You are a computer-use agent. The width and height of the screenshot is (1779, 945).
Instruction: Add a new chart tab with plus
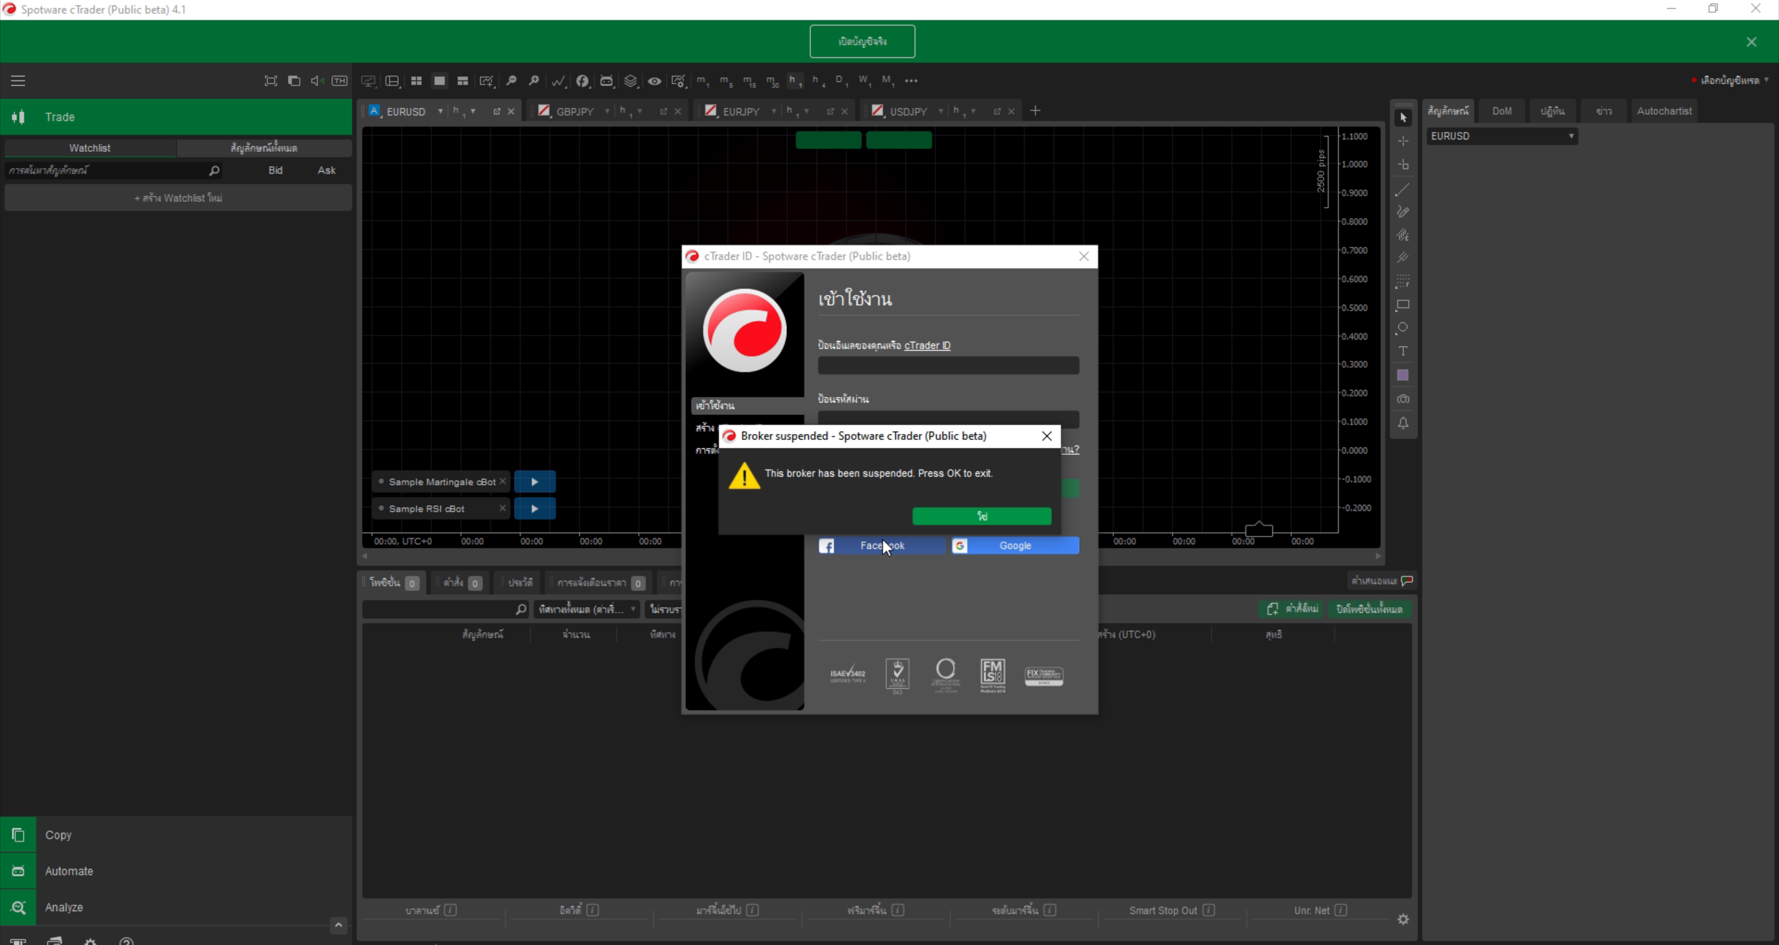point(1035,111)
